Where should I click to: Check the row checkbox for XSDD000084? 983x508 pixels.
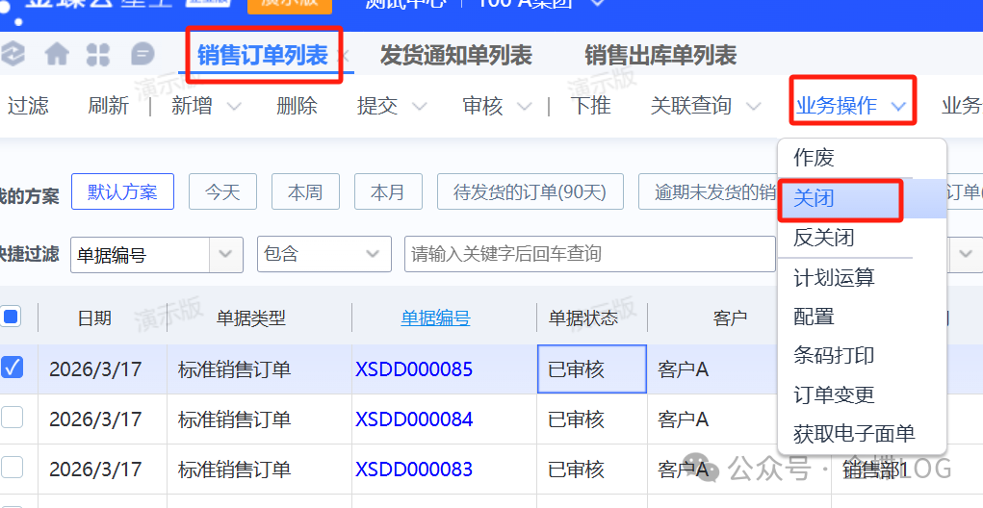(12, 418)
